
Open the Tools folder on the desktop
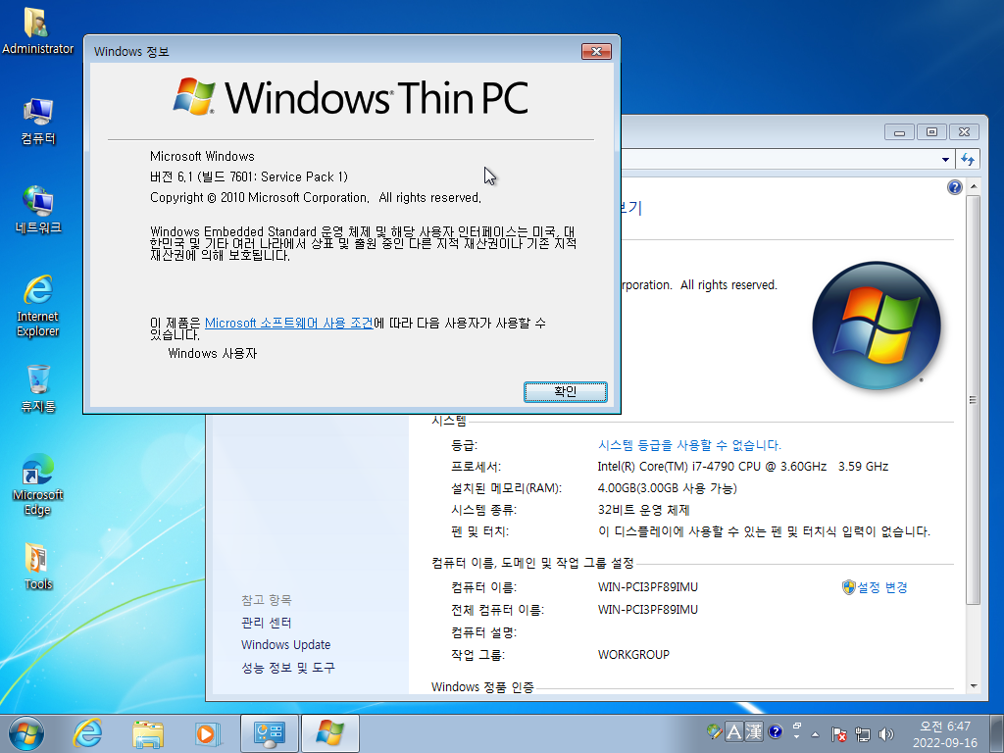pos(38,566)
